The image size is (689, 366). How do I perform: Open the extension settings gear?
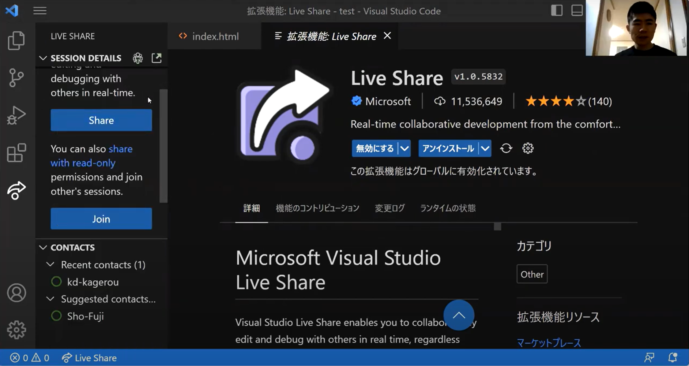(x=528, y=148)
